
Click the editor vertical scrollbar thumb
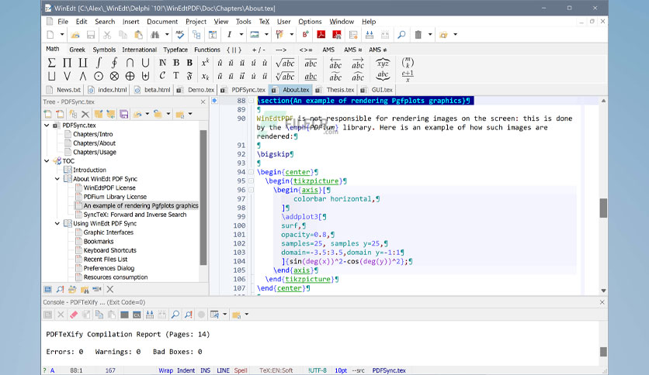603,208
